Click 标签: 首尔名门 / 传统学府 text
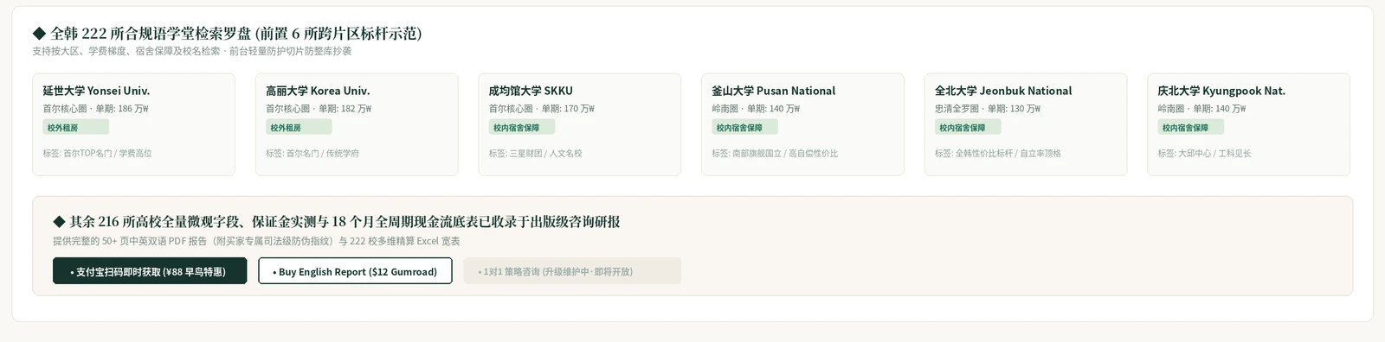1385x342 pixels. tap(312, 153)
